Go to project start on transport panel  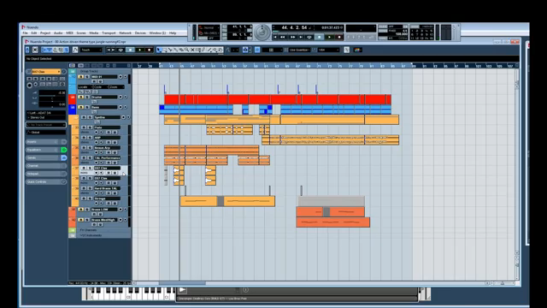click(275, 37)
